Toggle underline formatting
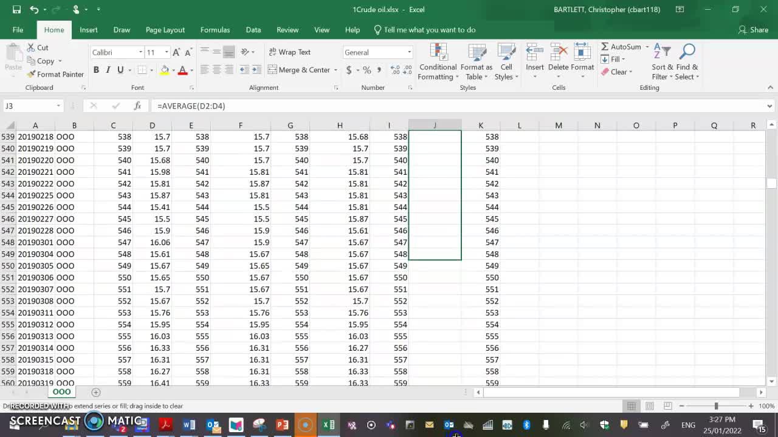Screen dimensions: 778x437 (x=119, y=70)
